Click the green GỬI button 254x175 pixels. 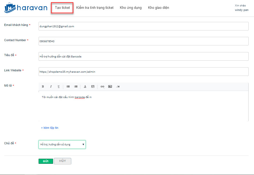coord(46,161)
